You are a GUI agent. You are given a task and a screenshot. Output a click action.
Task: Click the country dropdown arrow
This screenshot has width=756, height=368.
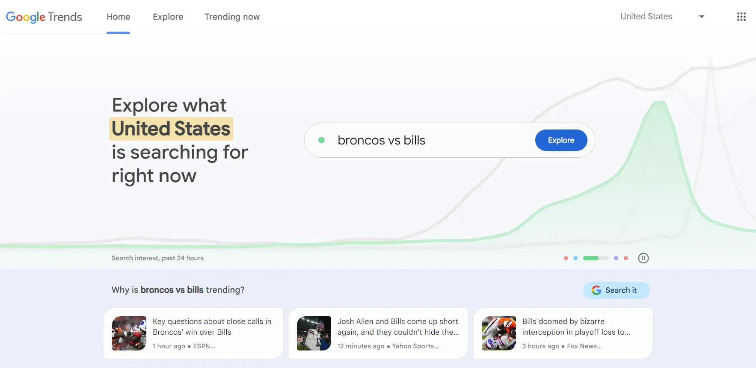pyautogui.click(x=702, y=17)
